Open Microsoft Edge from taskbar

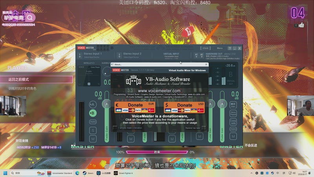click(77, 173)
